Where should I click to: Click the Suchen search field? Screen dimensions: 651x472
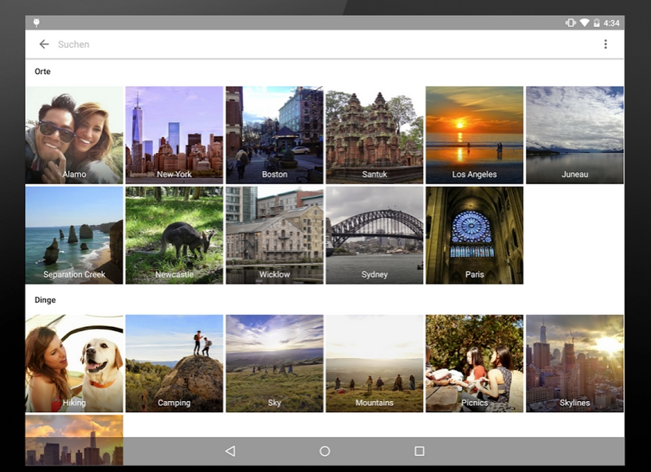pyautogui.click(x=319, y=45)
